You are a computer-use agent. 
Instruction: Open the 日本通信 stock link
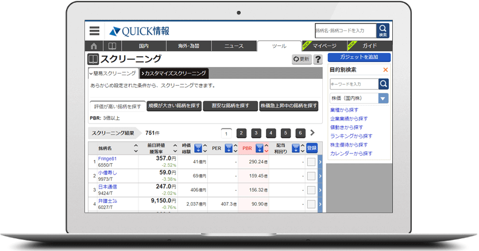[x=107, y=187]
